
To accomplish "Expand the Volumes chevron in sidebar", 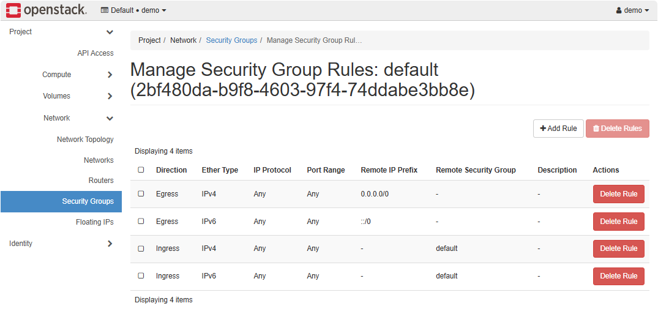I will click(110, 96).
